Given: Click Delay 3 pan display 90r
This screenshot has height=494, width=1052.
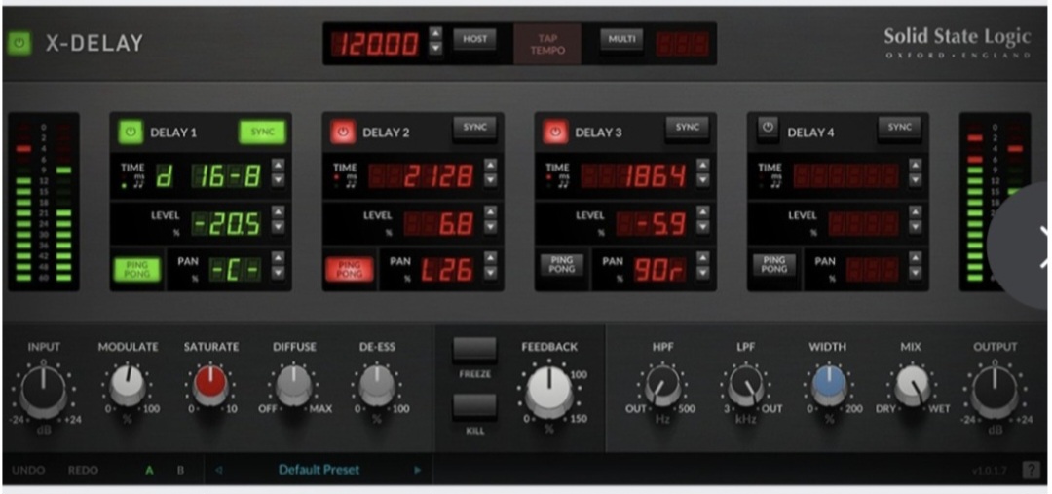Looking at the screenshot, I should point(660,270).
